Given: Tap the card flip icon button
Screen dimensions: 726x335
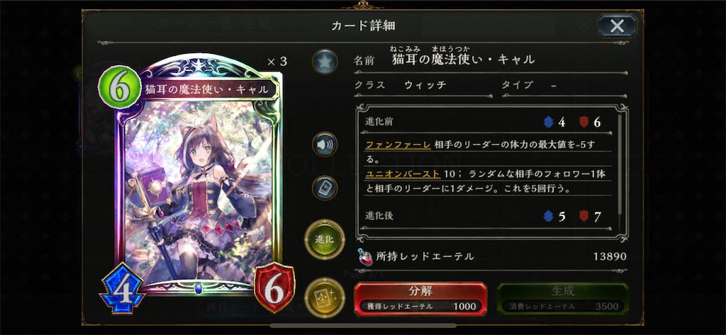Looking at the screenshot, I should [325, 188].
